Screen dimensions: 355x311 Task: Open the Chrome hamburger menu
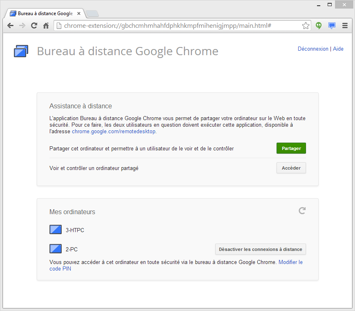click(x=345, y=25)
